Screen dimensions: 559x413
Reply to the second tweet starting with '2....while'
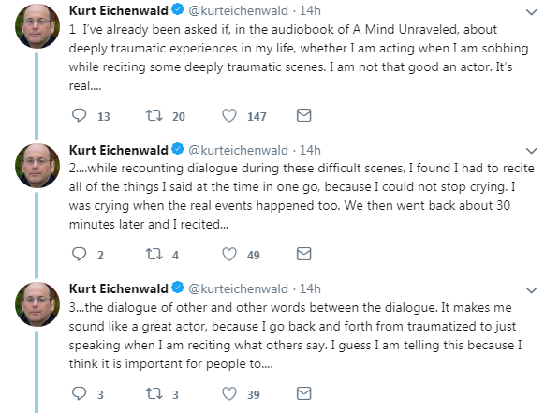80,255
